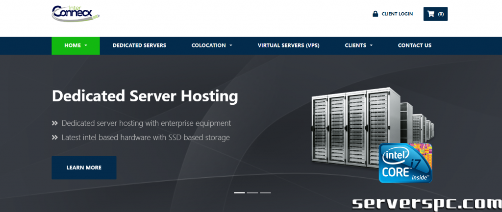
Task: Click the cart item count (0)
Action: tap(441, 14)
